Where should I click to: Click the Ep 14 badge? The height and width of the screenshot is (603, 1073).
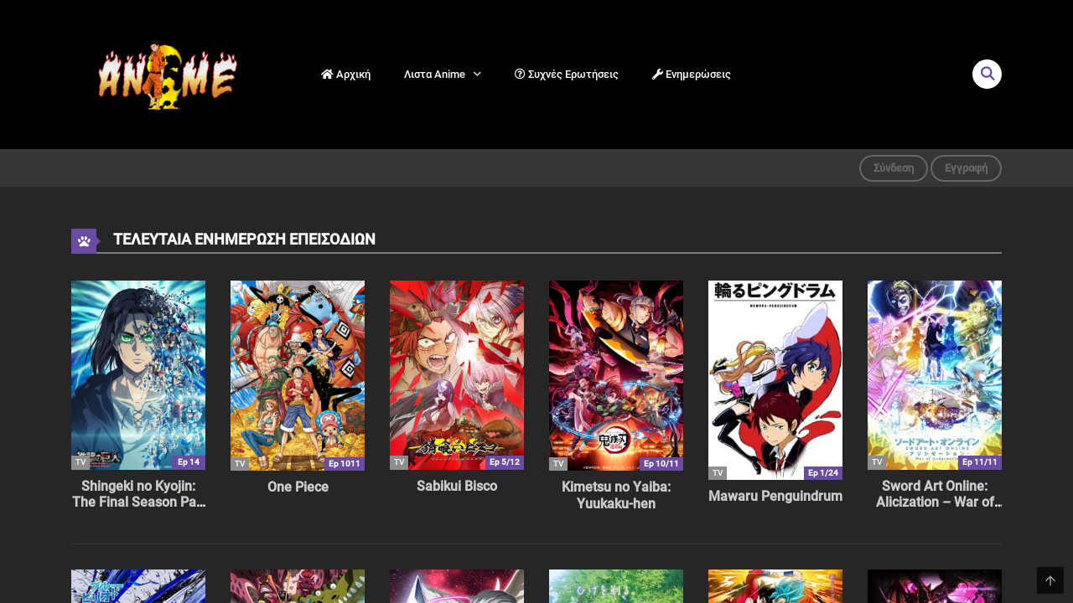tap(189, 462)
